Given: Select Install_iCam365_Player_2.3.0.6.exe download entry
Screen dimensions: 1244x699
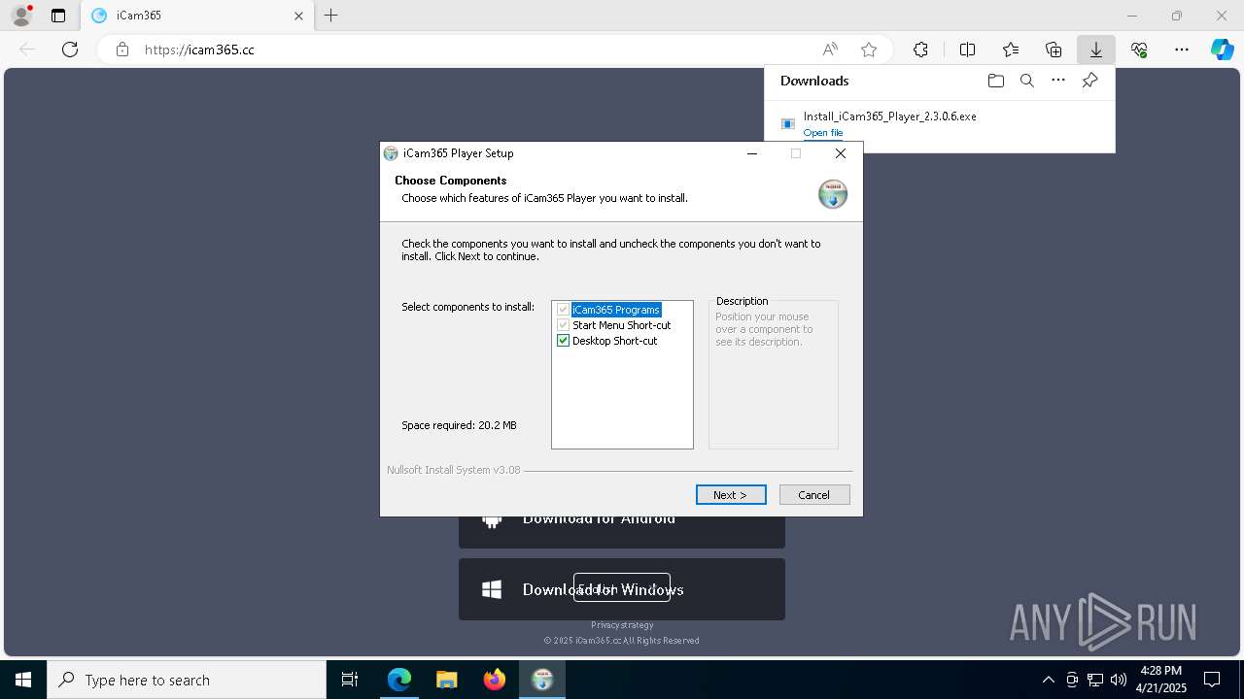Looking at the screenshot, I should coord(939,123).
